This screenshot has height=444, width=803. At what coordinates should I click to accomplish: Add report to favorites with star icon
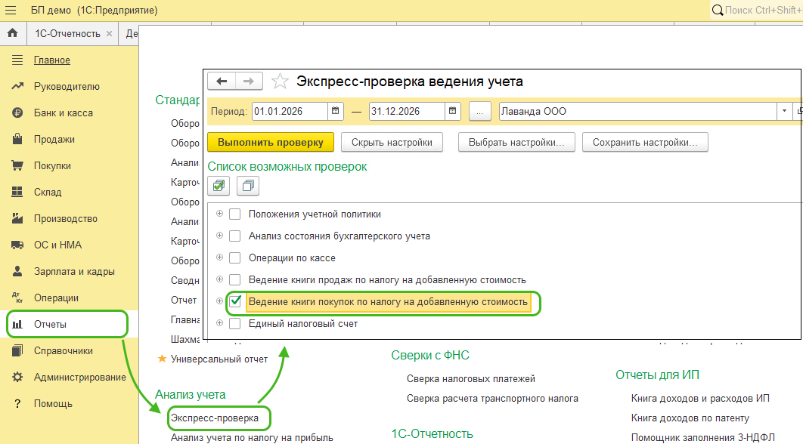(x=280, y=82)
